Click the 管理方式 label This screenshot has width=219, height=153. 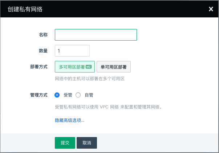[39, 95]
